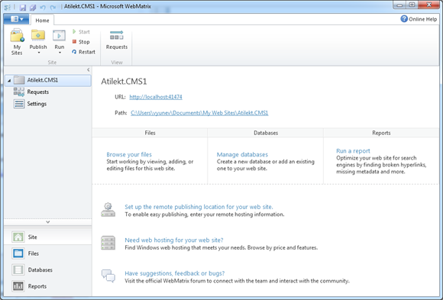Open the application file menu button
The image size is (443, 300).
click(x=16, y=19)
